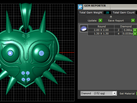Click green arrow on the 0.033tw row
Image resolution: width=137 pixels, height=103 pixels.
tap(135, 34)
